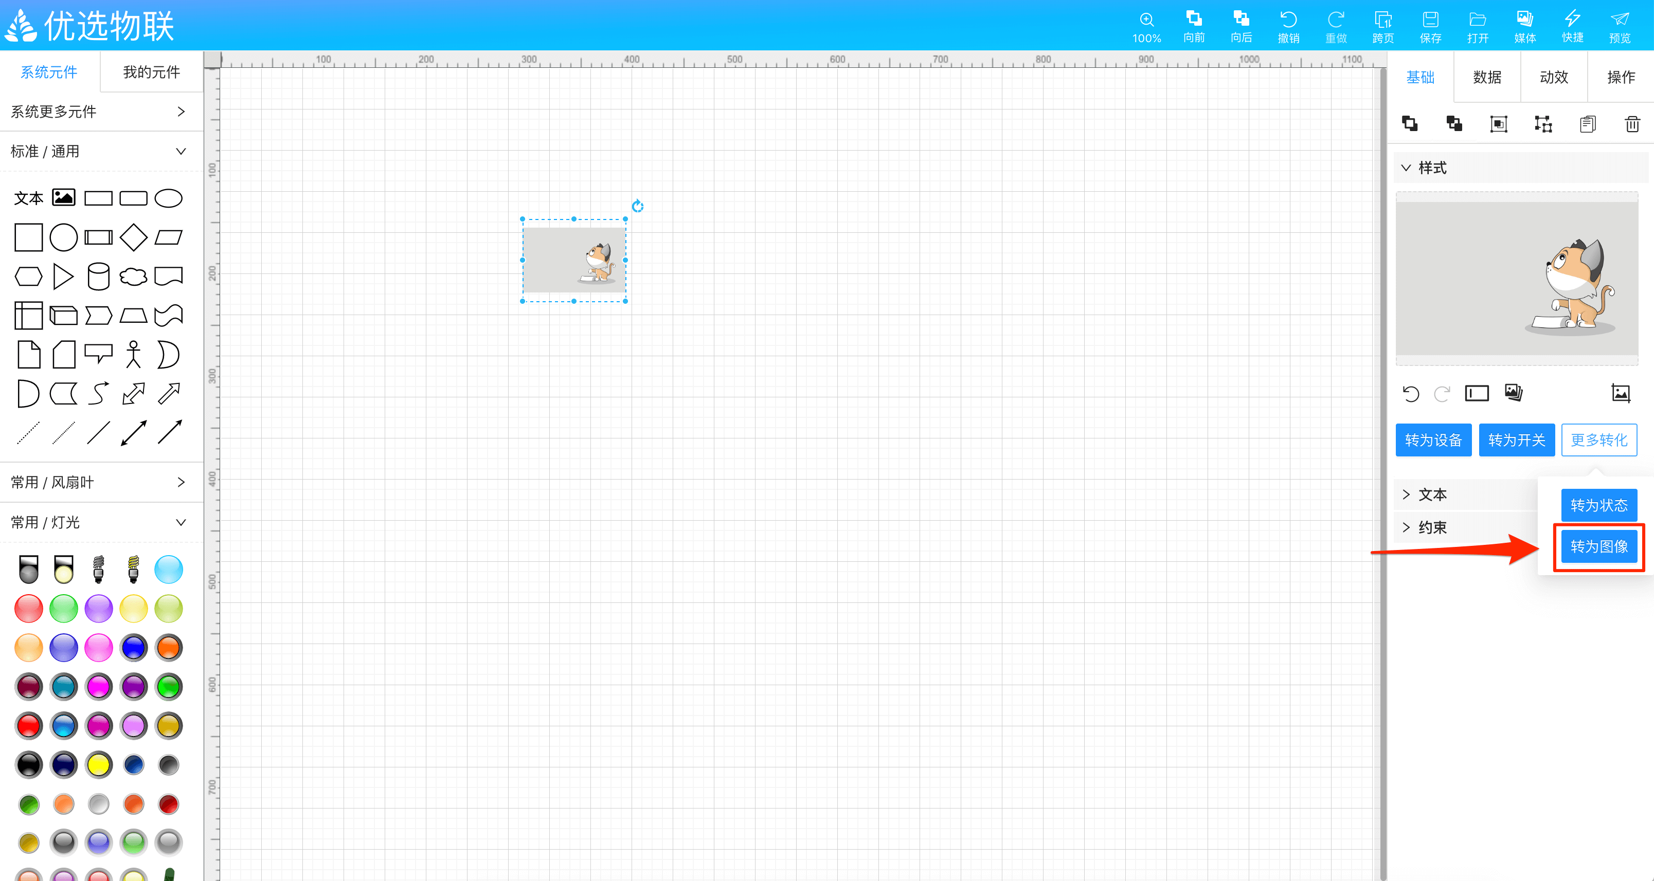Open the 数据 tab

1487,78
